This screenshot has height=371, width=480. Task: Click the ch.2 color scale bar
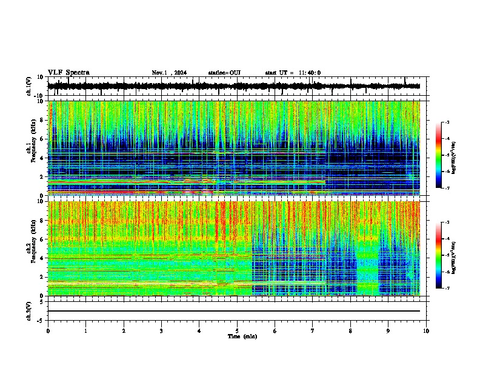pyautogui.click(x=438, y=255)
